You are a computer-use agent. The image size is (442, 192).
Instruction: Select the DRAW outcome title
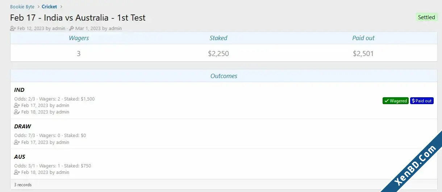click(22, 127)
